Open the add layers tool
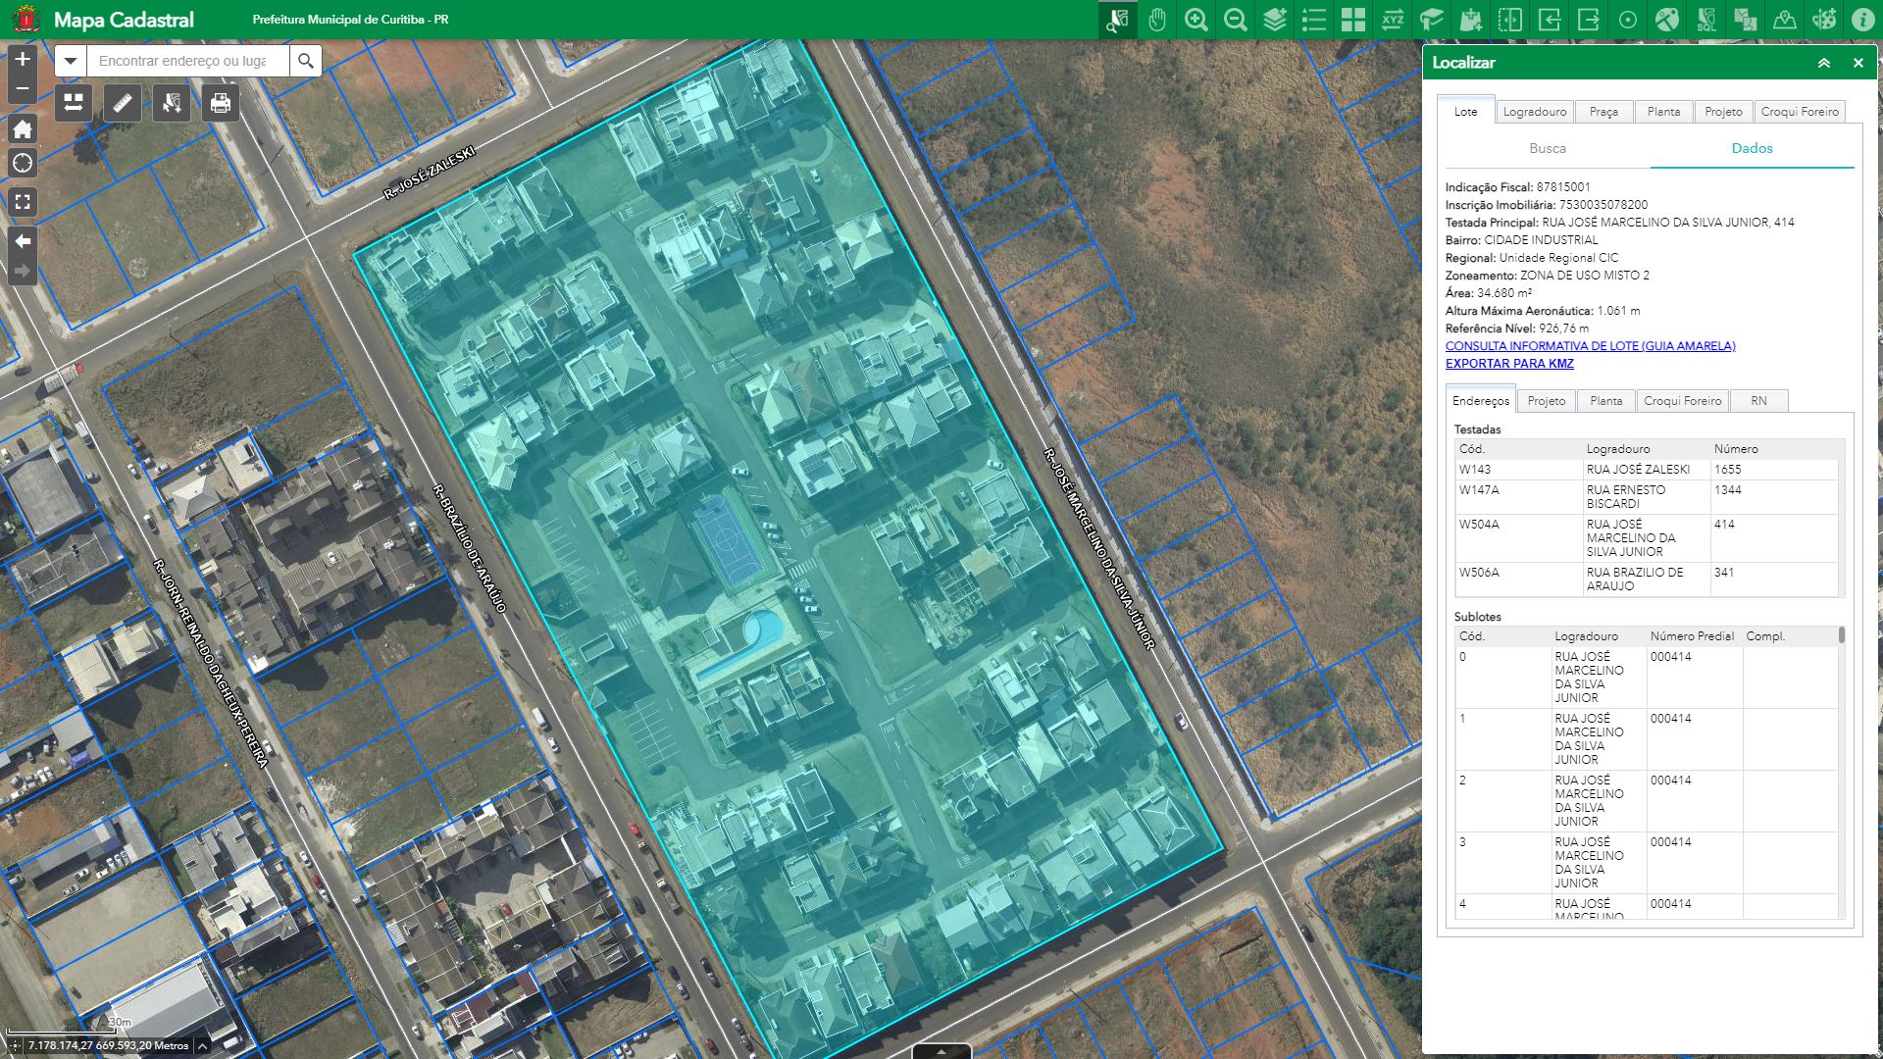 pyautogui.click(x=1275, y=20)
